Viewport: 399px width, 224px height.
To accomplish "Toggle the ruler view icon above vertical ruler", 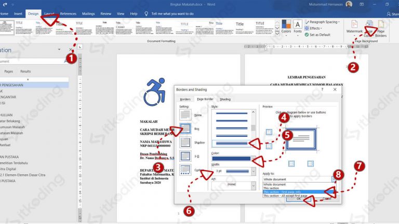I will [x=80, y=47].
